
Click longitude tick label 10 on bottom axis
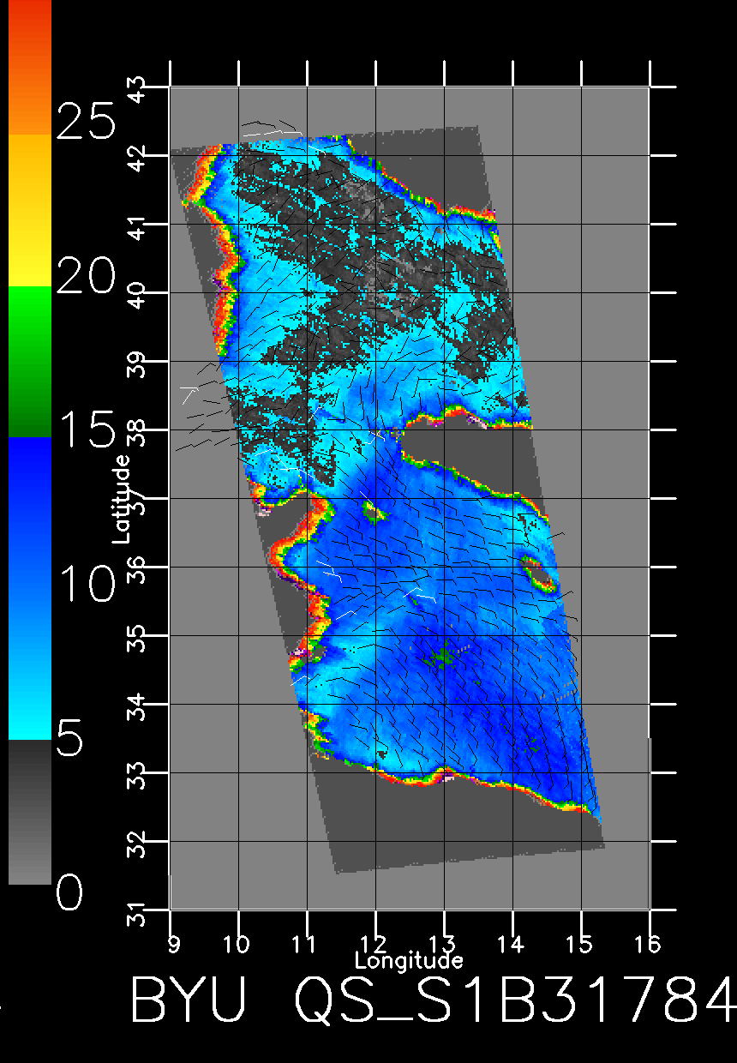coord(237,944)
